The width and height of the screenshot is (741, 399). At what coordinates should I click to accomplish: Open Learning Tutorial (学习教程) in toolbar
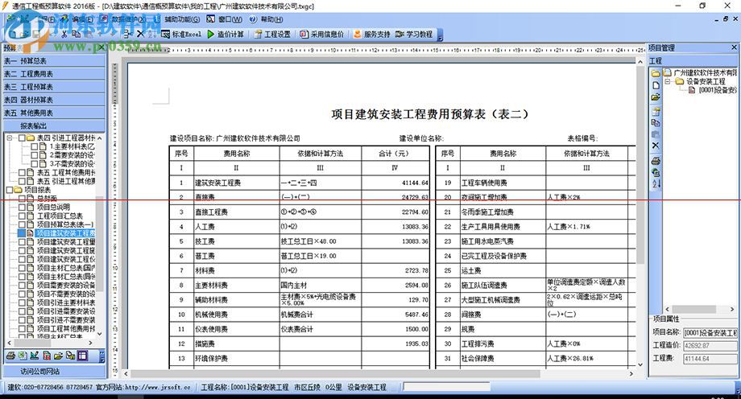(414, 34)
